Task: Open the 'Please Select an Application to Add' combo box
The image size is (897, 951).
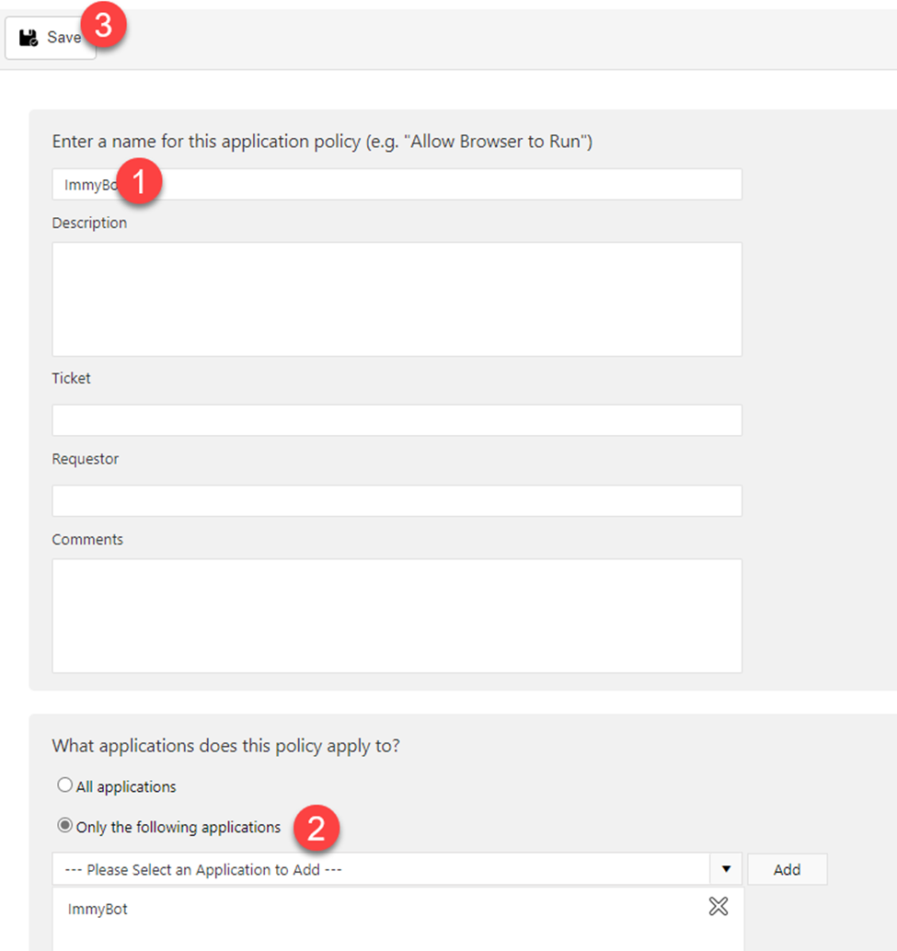Action: pos(380,869)
